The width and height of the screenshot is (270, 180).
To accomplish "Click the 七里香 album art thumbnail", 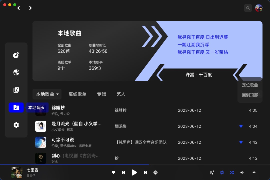I will (16, 172).
